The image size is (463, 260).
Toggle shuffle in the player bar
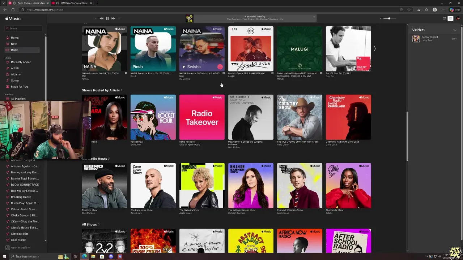click(x=96, y=18)
